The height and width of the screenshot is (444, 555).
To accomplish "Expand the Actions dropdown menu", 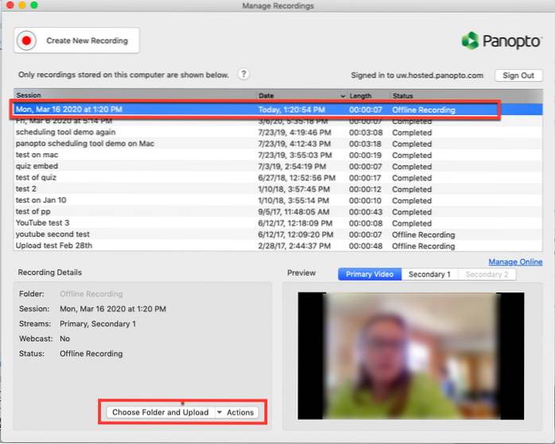I will [x=236, y=412].
